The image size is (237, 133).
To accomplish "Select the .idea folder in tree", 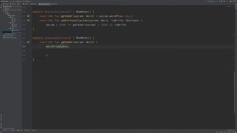I will [x=7, y=8].
